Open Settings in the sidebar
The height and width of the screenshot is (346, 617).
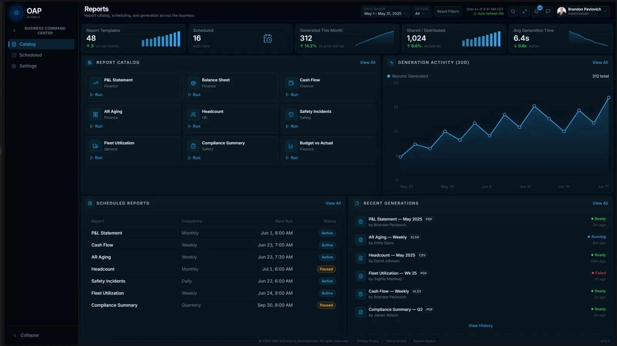41,66
